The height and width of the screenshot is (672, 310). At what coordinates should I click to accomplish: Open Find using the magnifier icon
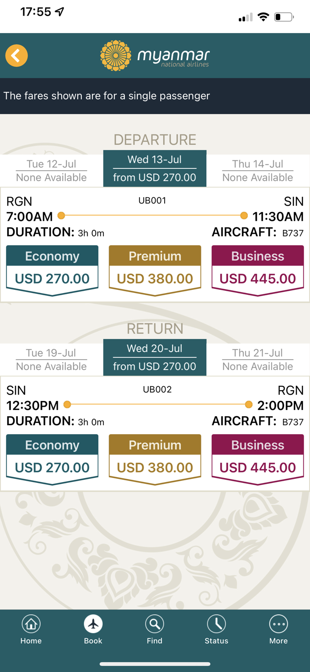click(x=155, y=623)
